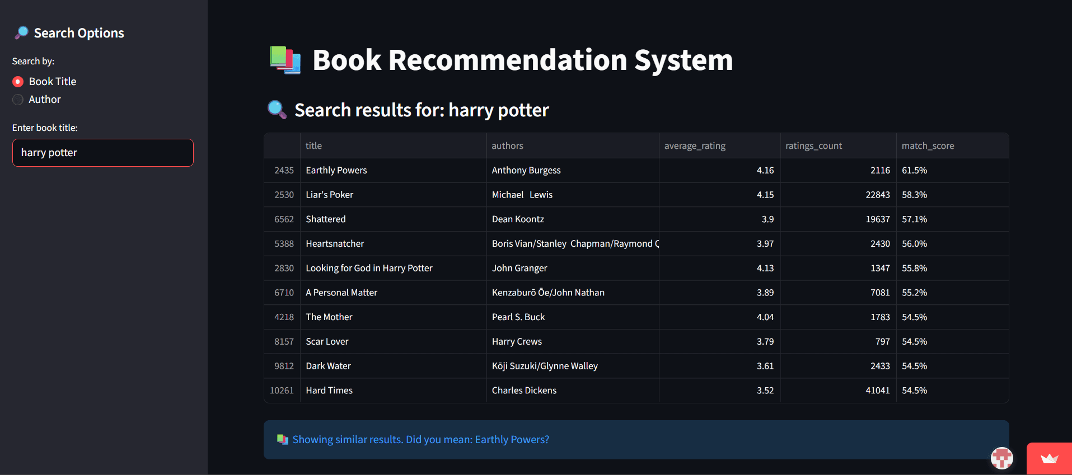Click row index 2530
The height and width of the screenshot is (475, 1072).
(282, 195)
